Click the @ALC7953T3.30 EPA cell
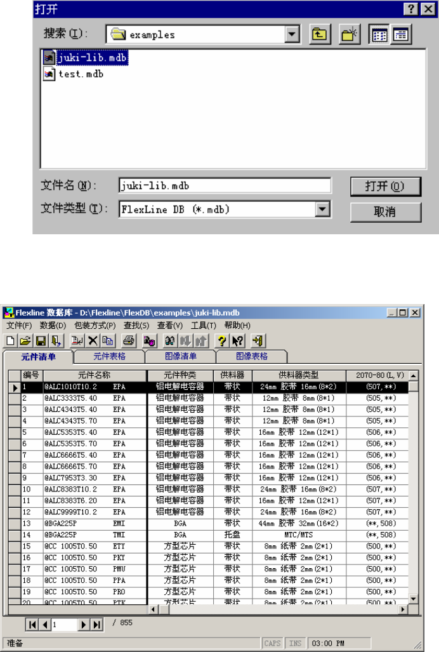This screenshot has height=652, width=439. 95,478
